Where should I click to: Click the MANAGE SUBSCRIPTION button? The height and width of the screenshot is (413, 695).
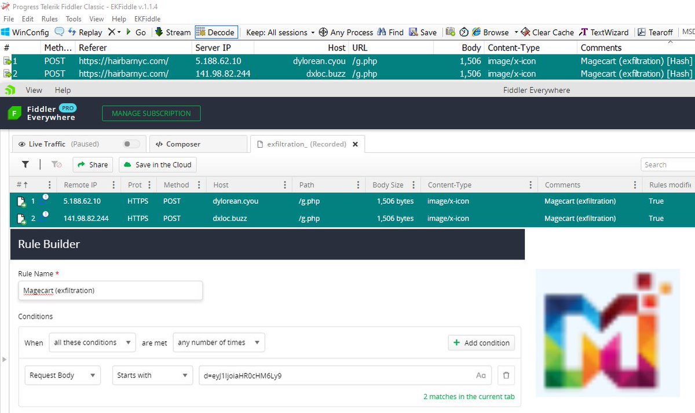[x=151, y=114]
